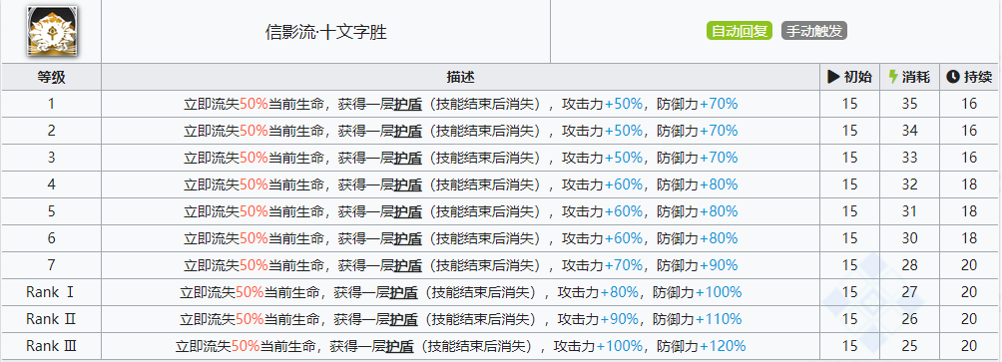This screenshot has width=1002, height=362.
Task: Click the +100% attack value in Rank Ⅲ row
Action: (x=619, y=346)
